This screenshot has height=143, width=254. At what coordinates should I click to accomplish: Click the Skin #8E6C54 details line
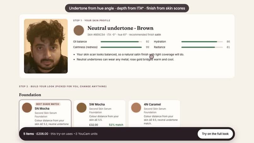(x=124, y=35)
